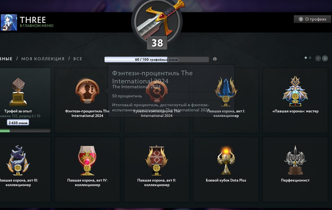Select the first page indicator dot

point(306,58)
